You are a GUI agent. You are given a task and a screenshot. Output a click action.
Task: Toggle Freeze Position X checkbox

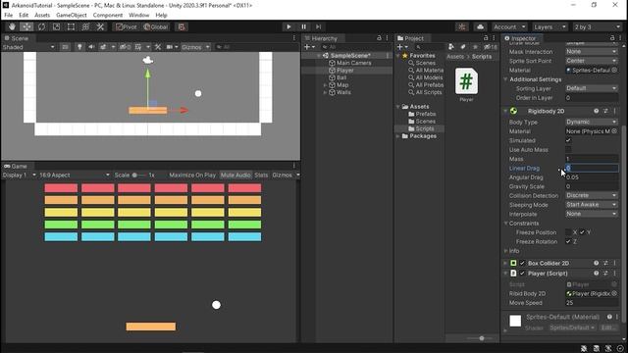pos(568,232)
